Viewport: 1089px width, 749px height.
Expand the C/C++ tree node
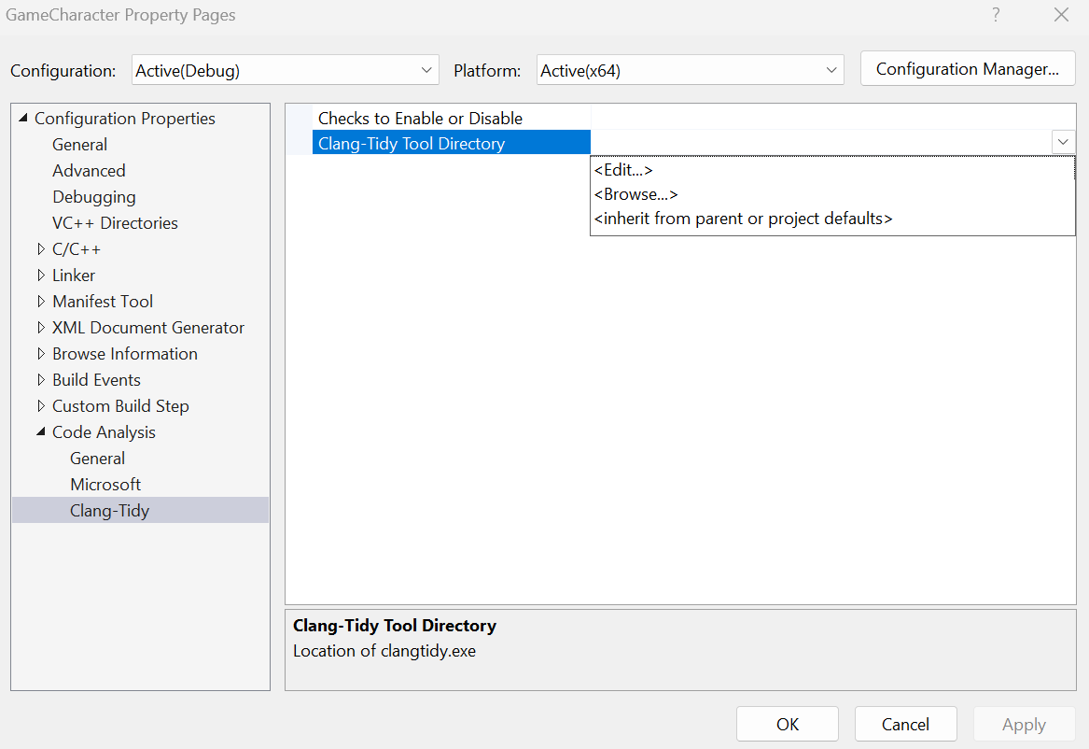[41, 249]
